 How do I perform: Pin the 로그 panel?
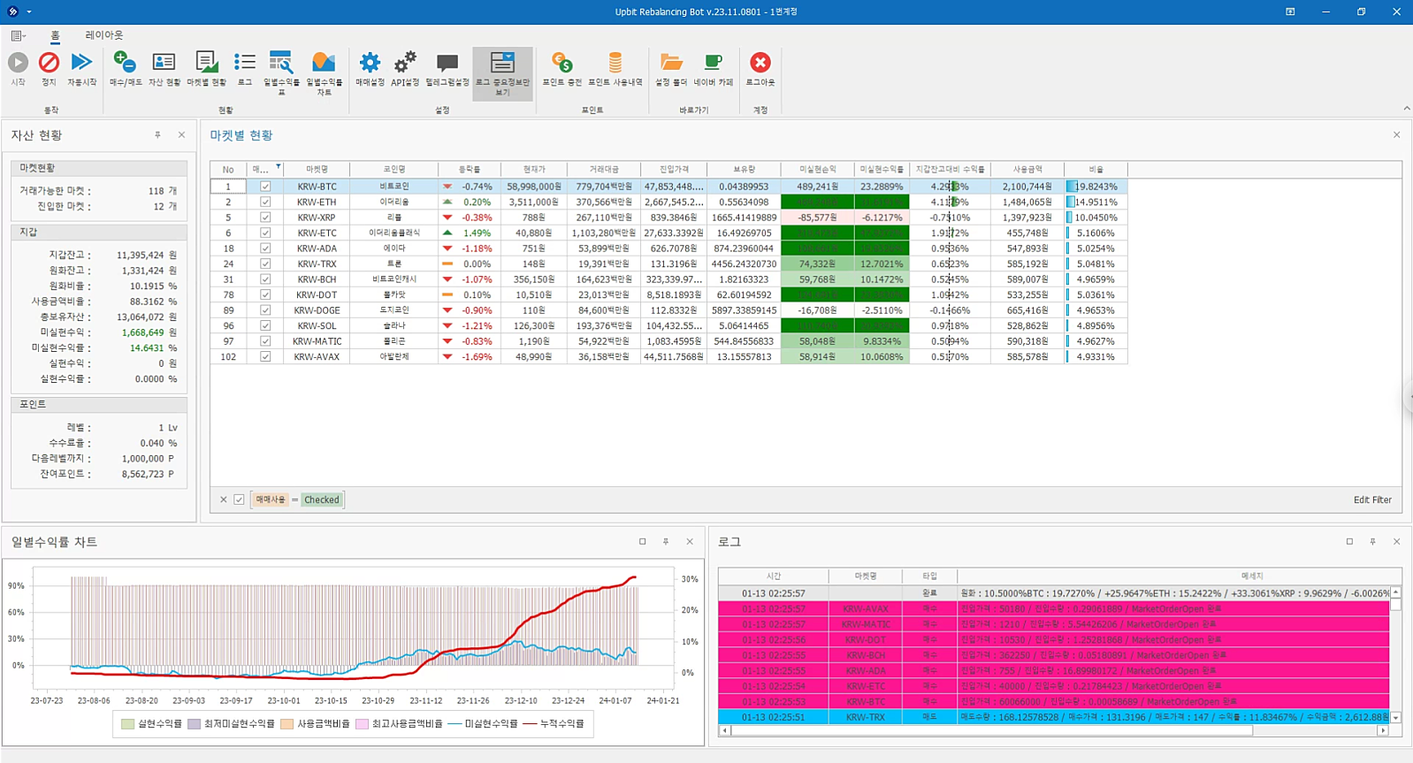[x=1373, y=542]
